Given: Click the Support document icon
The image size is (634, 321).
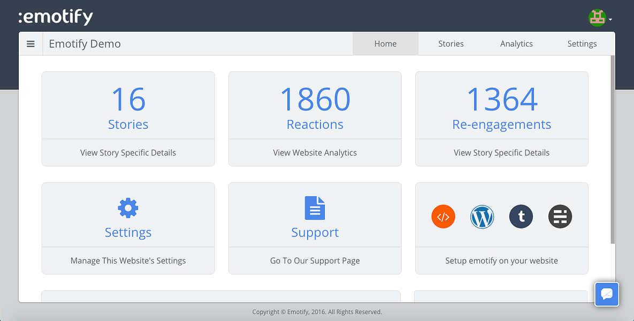Looking at the screenshot, I should [315, 208].
